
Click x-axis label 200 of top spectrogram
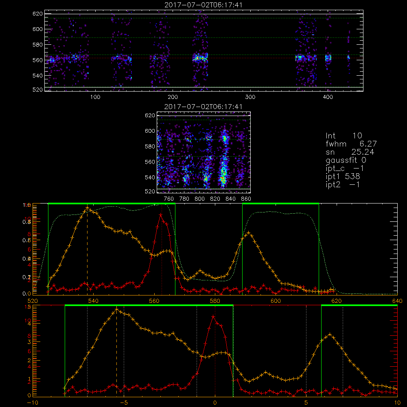[x=173, y=97]
